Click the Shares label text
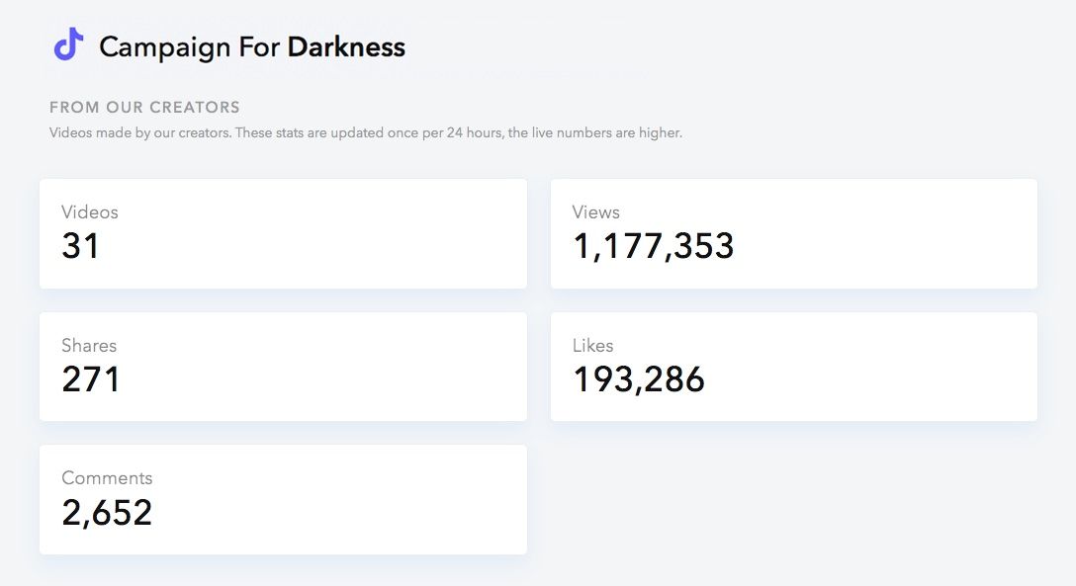The height and width of the screenshot is (586, 1076). tap(89, 345)
